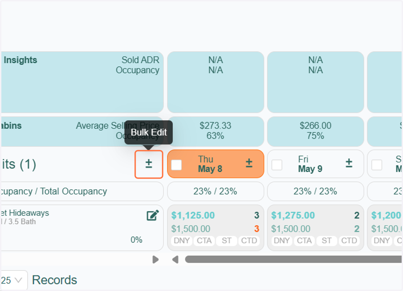Click the orange 3 availability on Thursday
Viewport: 403px width, 291px height.
(x=257, y=229)
